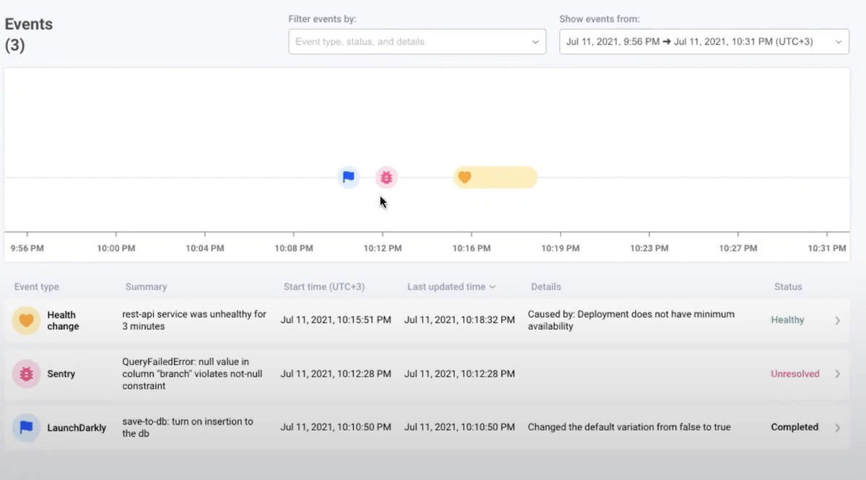Click the pink bug Sentry marker on timeline
866x480 pixels.
386,177
